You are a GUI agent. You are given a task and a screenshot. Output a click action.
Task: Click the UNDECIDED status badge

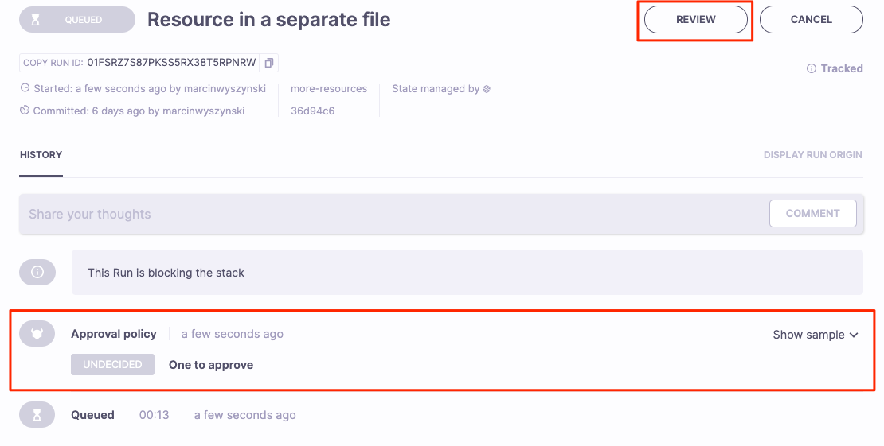tap(112, 365)
